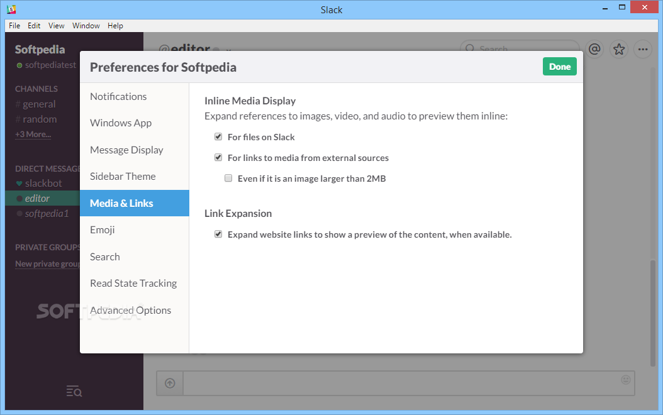Open Message Display preferences
663x415 pixels.
(x=135, y=150)
